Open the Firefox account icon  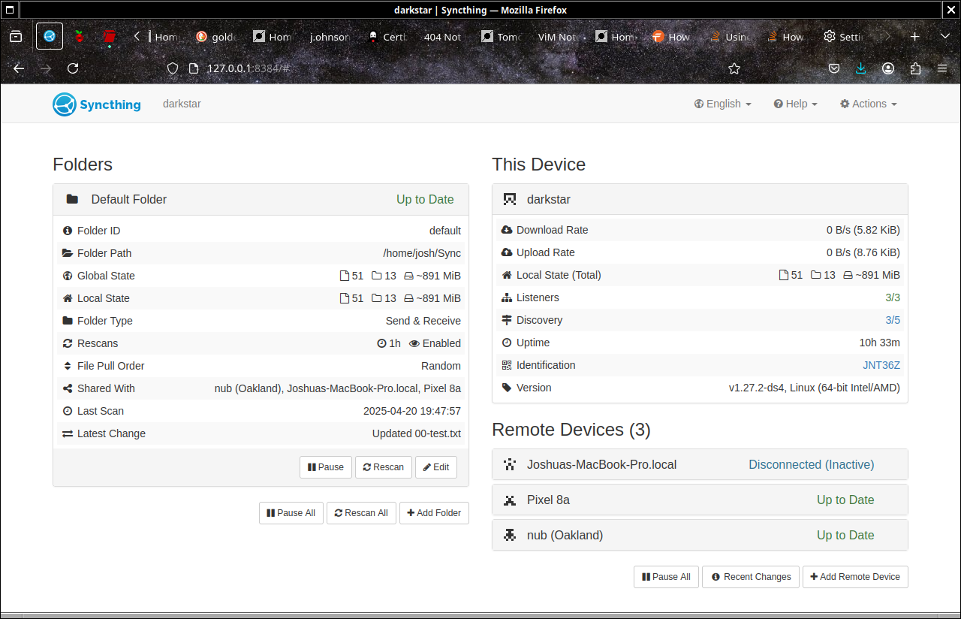point(888,68)
